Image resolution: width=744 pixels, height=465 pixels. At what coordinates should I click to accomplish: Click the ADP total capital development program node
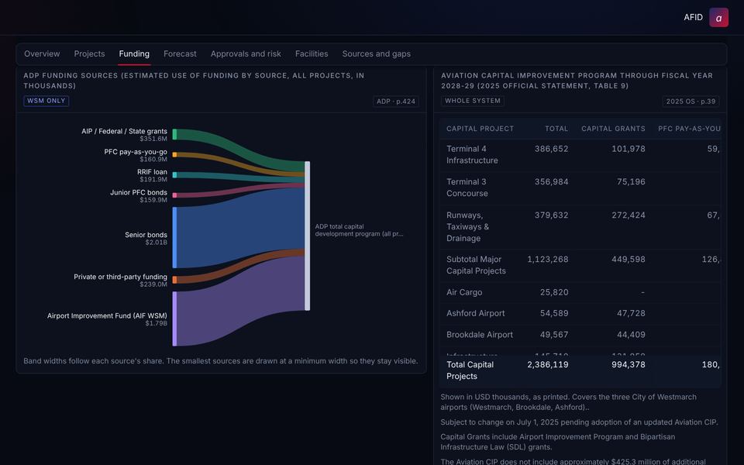[308, 236]
